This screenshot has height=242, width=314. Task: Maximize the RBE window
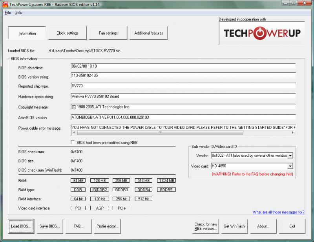(294, 3)
